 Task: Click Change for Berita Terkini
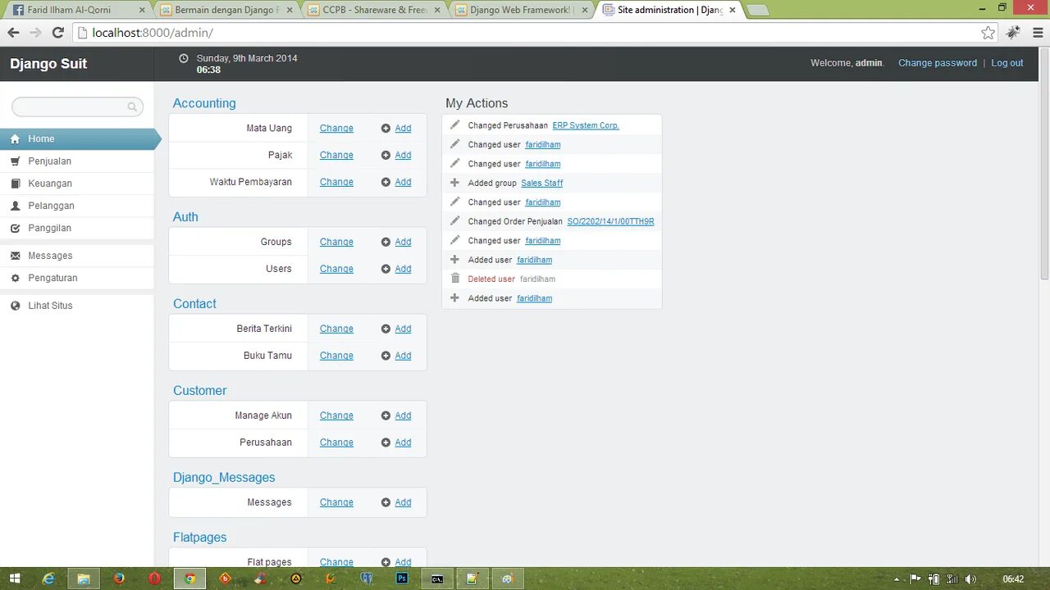pos(336,329)
